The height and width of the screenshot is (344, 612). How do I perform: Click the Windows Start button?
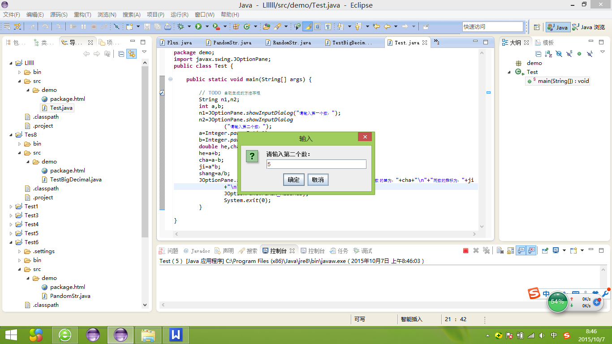[11, 335]
